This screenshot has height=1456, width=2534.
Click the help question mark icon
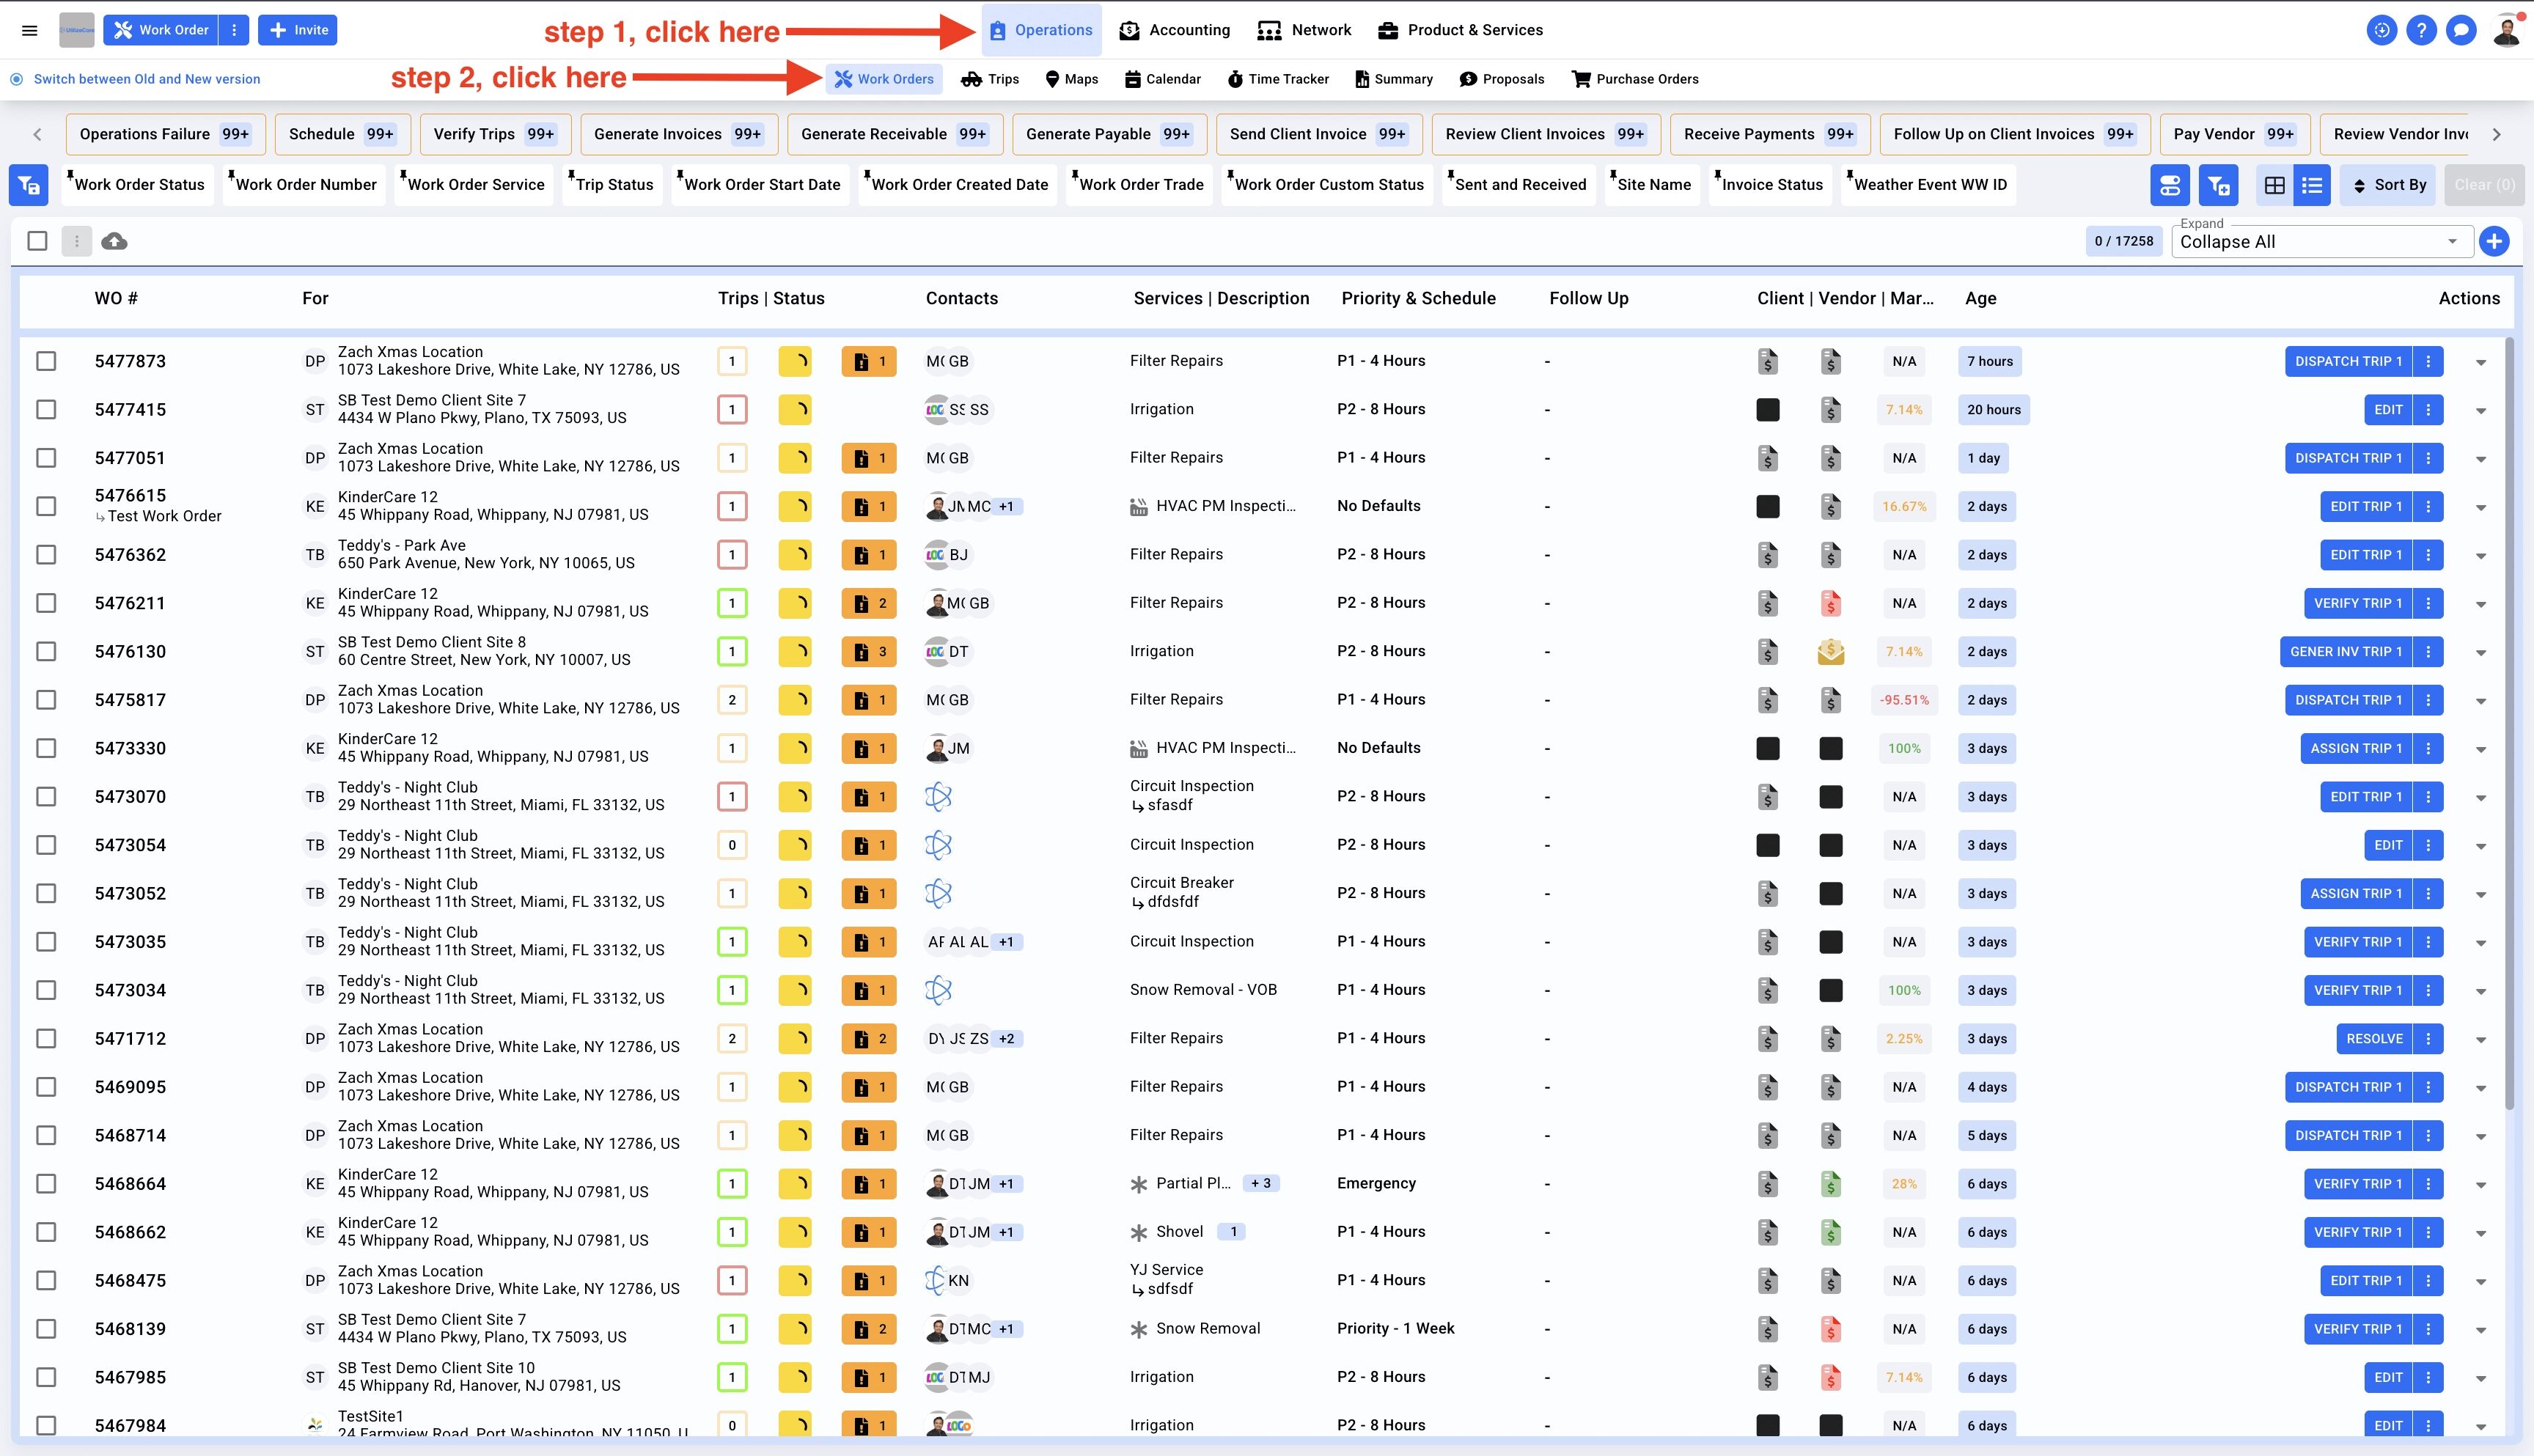pos(2421,30)
